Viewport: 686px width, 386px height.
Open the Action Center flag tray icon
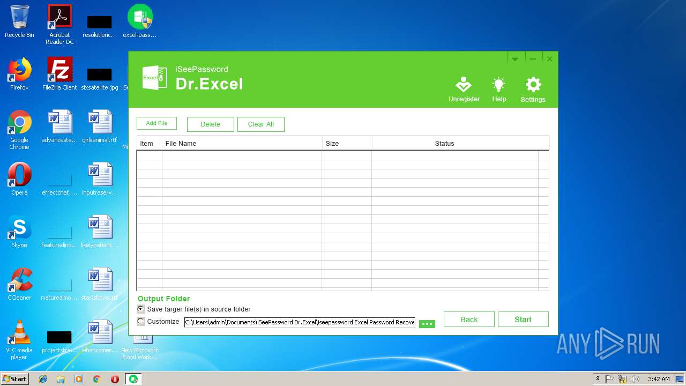pyautogui.click(x=609, y=379)
